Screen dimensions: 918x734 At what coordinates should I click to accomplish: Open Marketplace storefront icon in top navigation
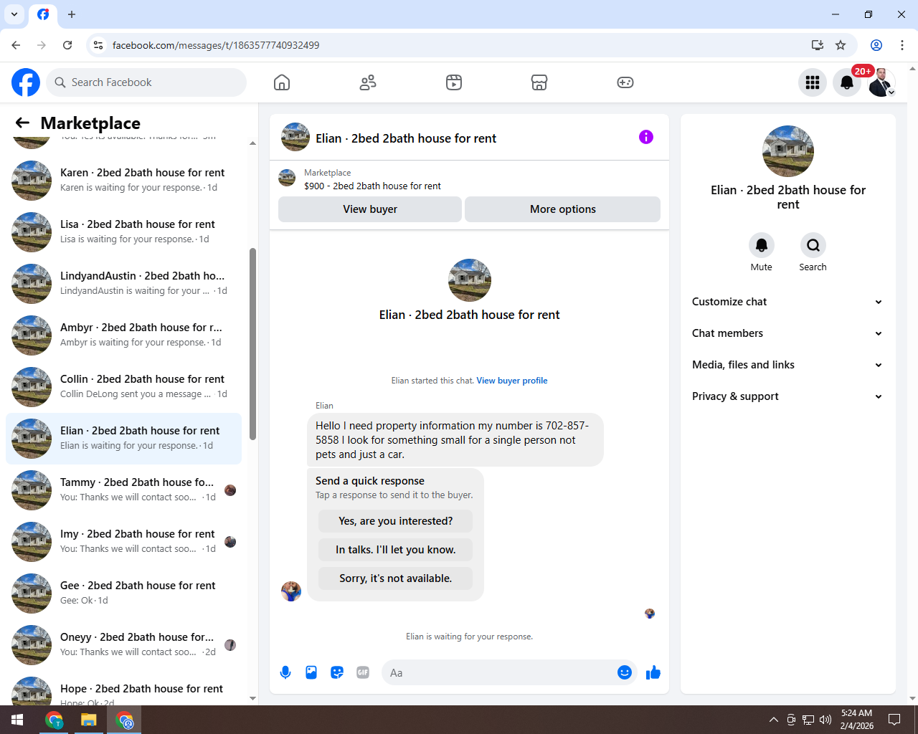click(539, 82)
